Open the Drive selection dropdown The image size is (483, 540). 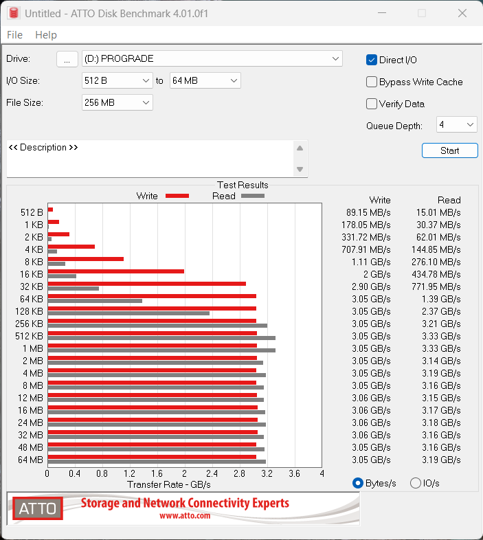point(335,58)
